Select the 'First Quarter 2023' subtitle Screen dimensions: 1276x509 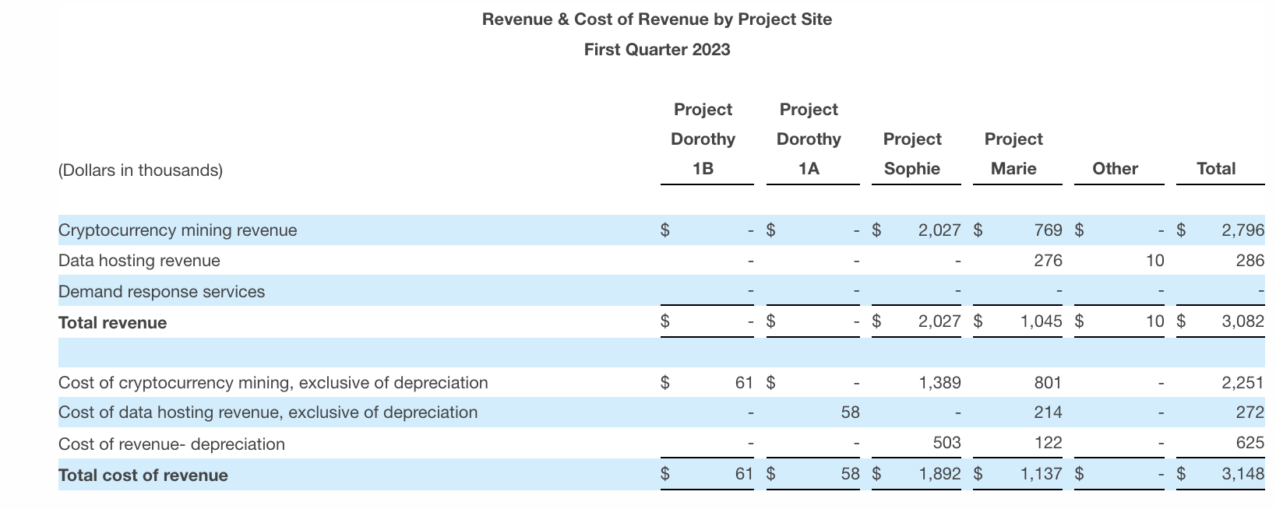[657, 50]
